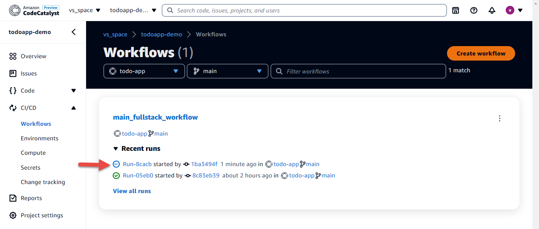Image resolution: width=539 pixels, height=229 pixels.
Task: Select the Reports checklist icon
Action: pyautogui.click(x=13, y=198)
